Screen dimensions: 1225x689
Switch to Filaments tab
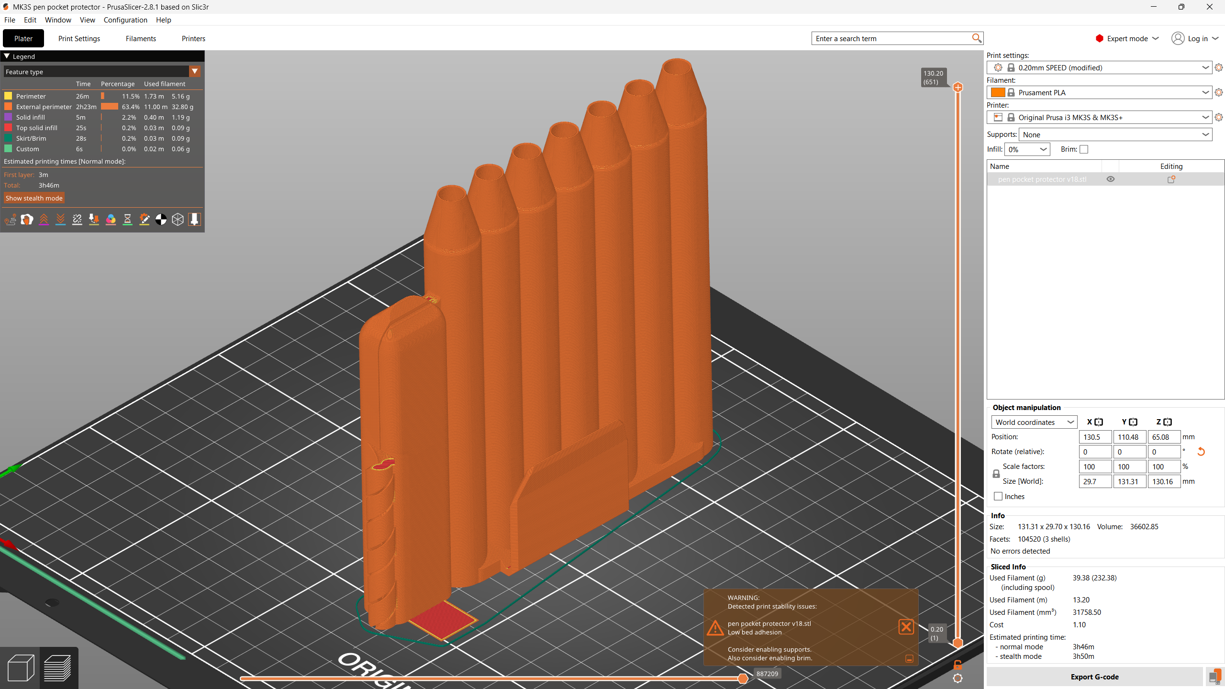pyautogui.click(x=141, y=38)
